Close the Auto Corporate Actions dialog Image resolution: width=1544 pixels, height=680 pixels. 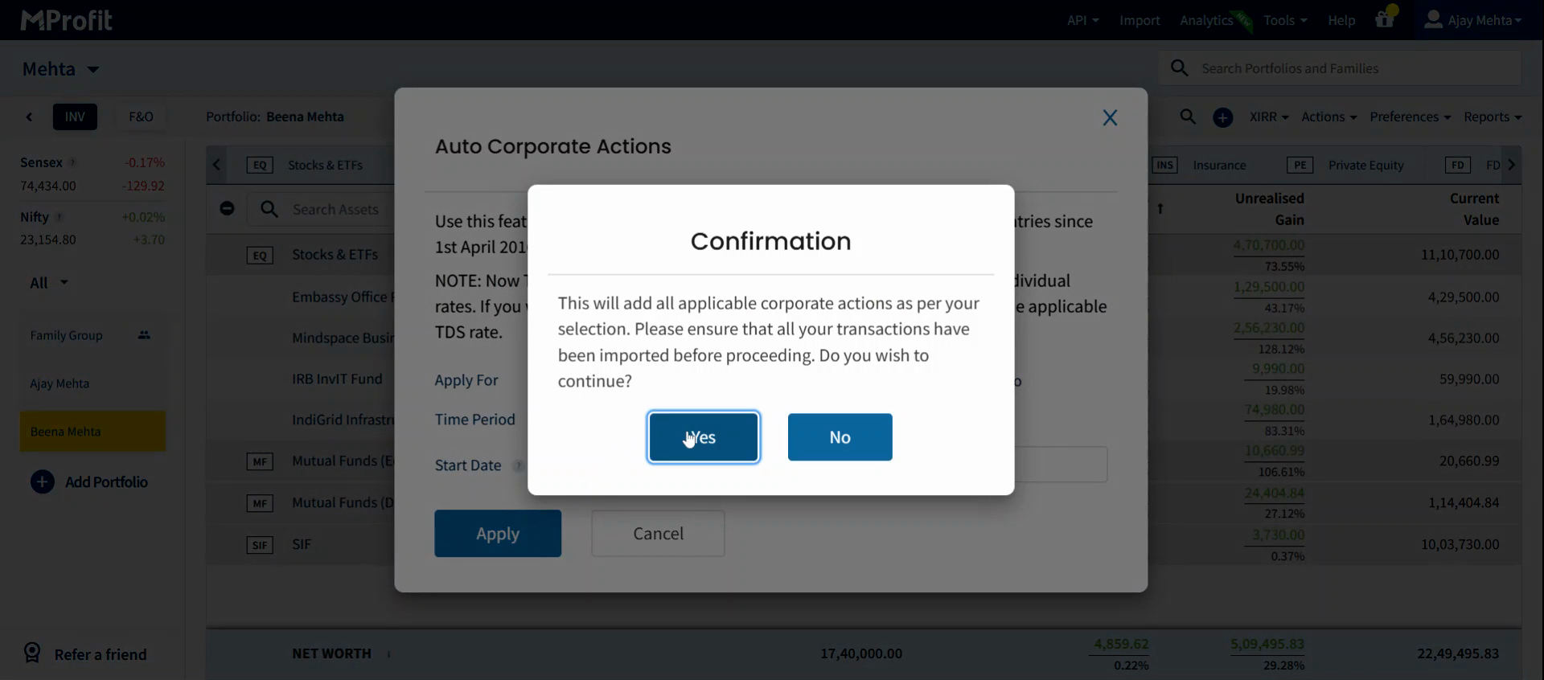pyautogui.click(x=1110, y=118)
